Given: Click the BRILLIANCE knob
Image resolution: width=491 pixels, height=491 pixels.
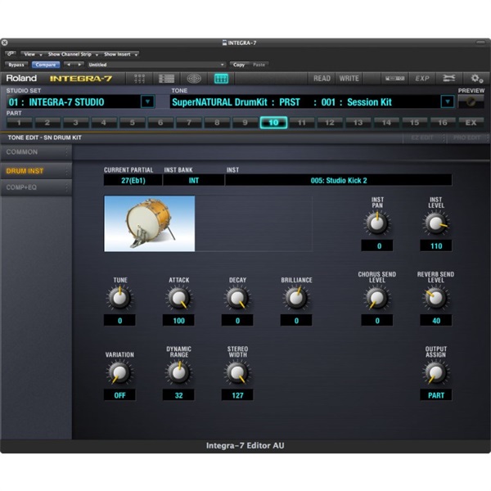Looking at the screenshot, I should point(296,298).
